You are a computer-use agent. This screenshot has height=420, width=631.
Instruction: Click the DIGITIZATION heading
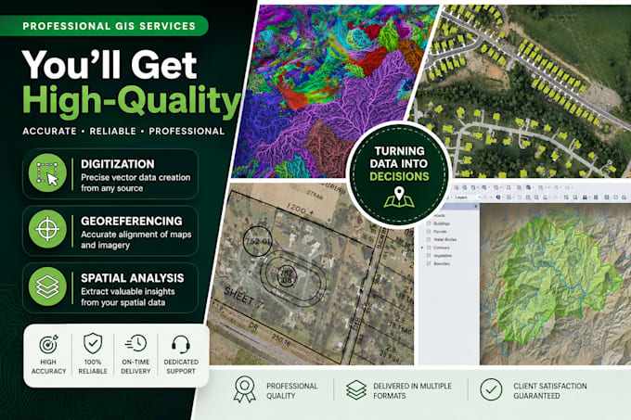[118, 164]
